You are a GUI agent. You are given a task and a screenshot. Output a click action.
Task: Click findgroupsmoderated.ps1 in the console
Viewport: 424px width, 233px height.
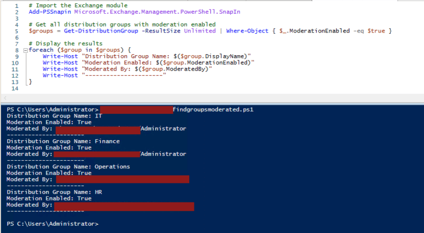tap(213, 109)
